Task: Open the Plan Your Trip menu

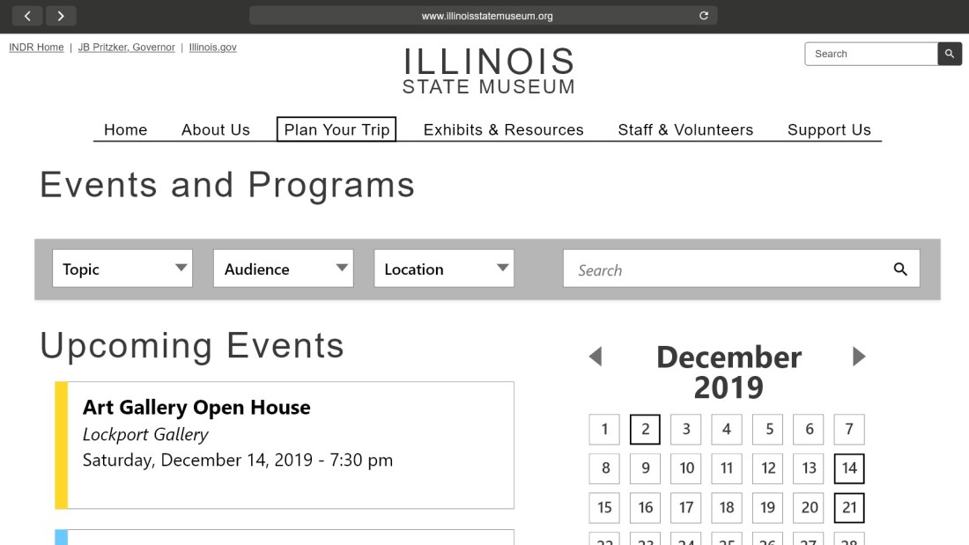Action: tap(337, 129)
